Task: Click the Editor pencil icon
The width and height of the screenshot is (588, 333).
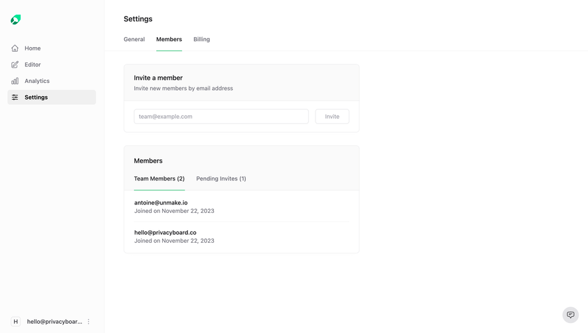Action: tap(15, 65)
